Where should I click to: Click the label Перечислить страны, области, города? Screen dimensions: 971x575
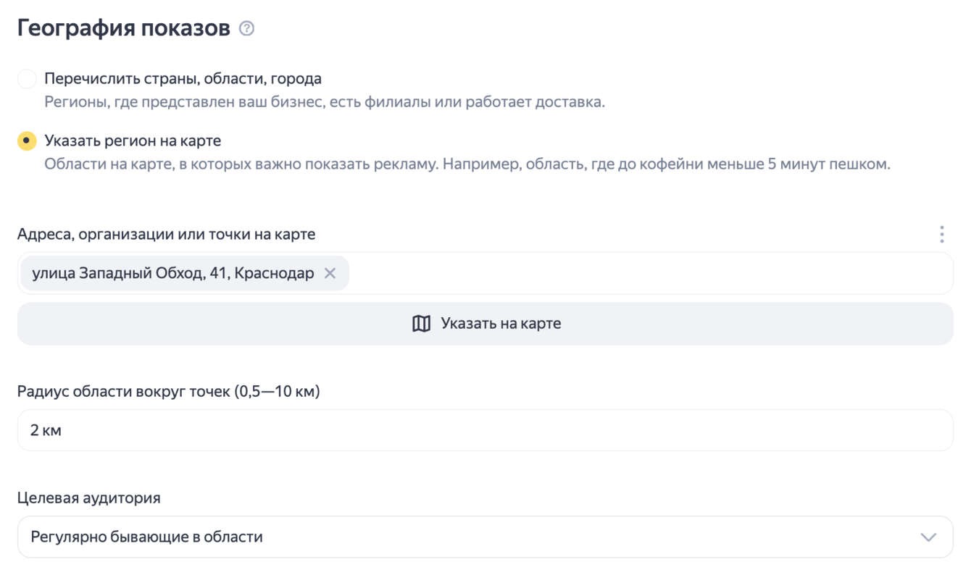coord(183,78)
